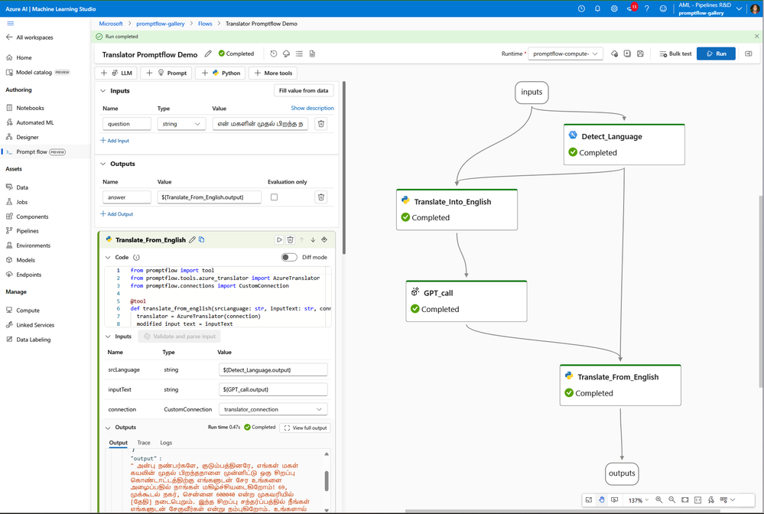Open the settings gear in top bar

614,8
